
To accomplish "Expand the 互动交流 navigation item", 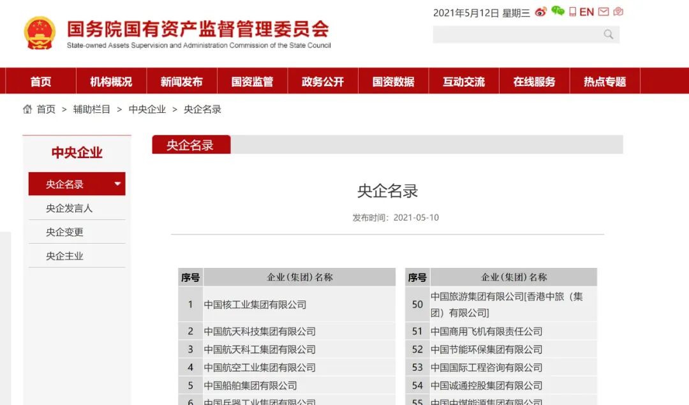I will [464, 80].
